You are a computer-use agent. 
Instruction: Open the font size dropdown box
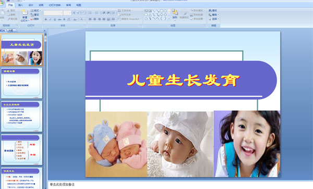[67, 13]
